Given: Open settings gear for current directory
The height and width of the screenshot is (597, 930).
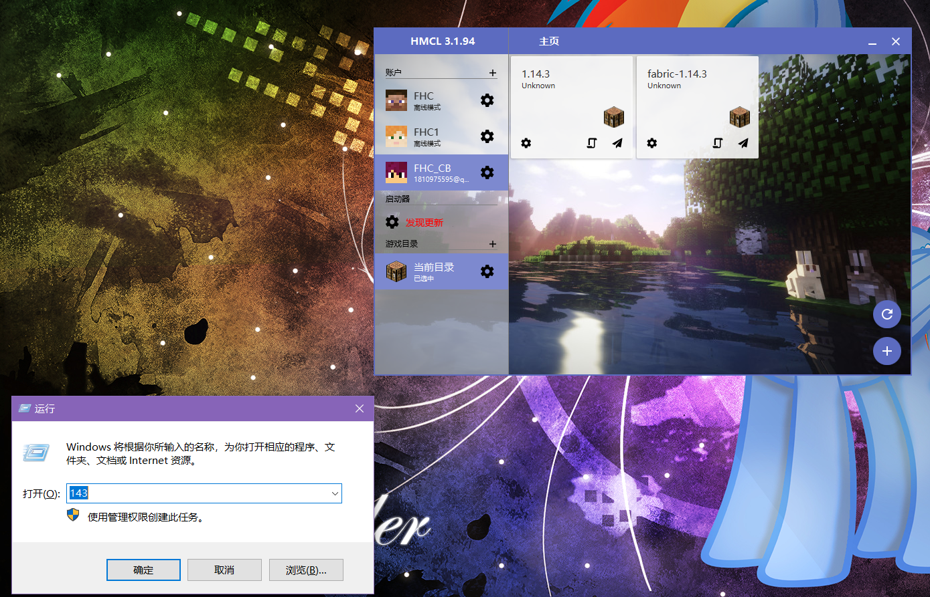Looking at the screenshot, I should click(x=487, y=271).
